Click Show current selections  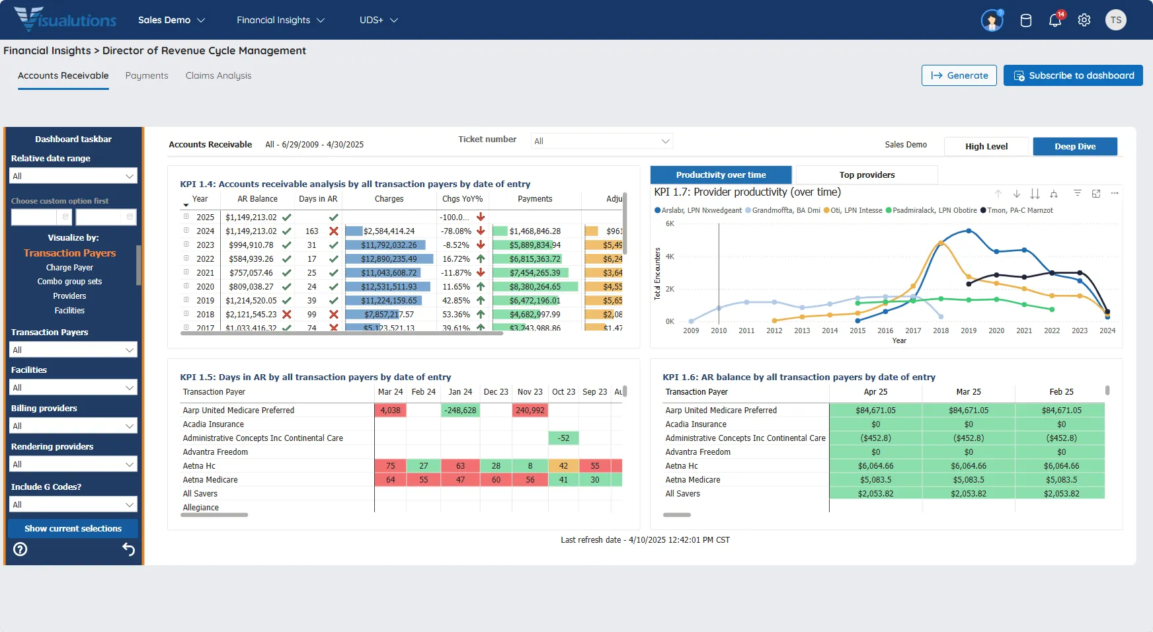pos(73,528)
